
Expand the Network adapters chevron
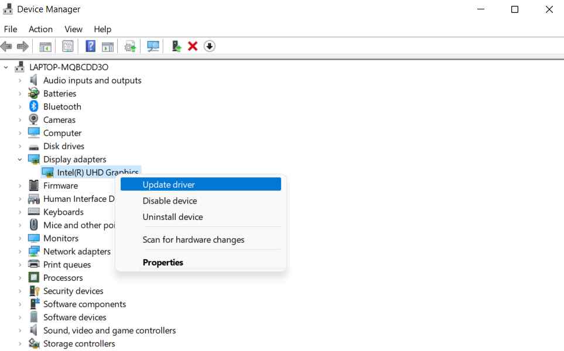(x=20, y=252)
